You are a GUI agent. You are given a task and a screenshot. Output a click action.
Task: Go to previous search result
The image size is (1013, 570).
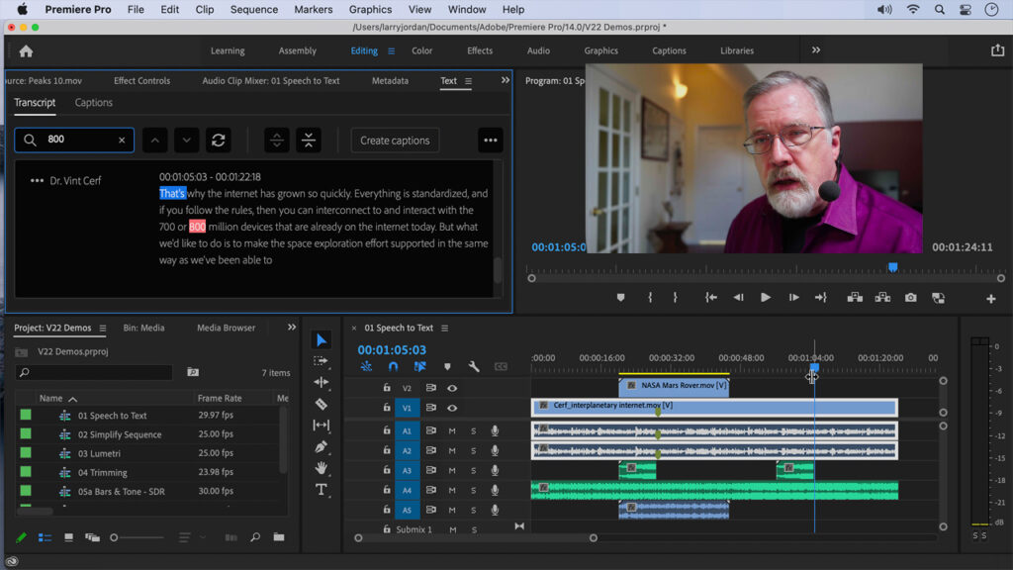tap(155, 141)
